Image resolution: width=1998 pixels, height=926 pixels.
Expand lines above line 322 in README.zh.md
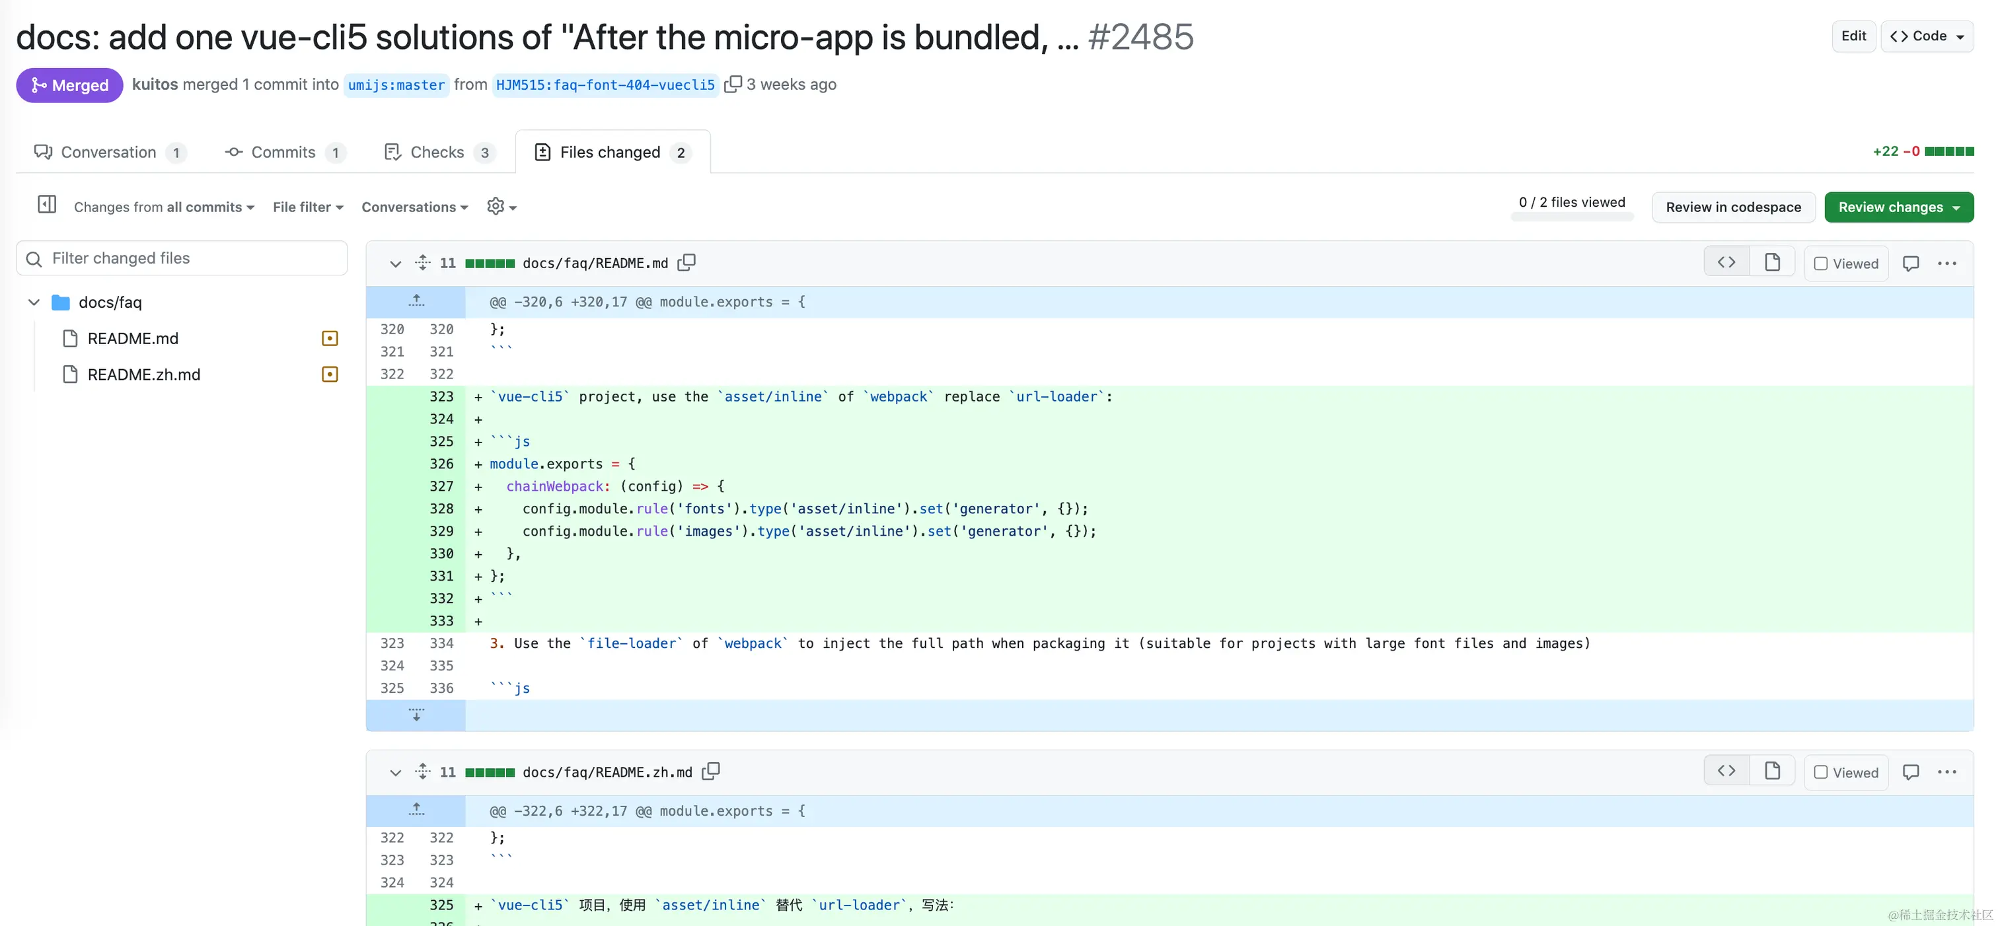pyautogui.click(x=416, y=810)
